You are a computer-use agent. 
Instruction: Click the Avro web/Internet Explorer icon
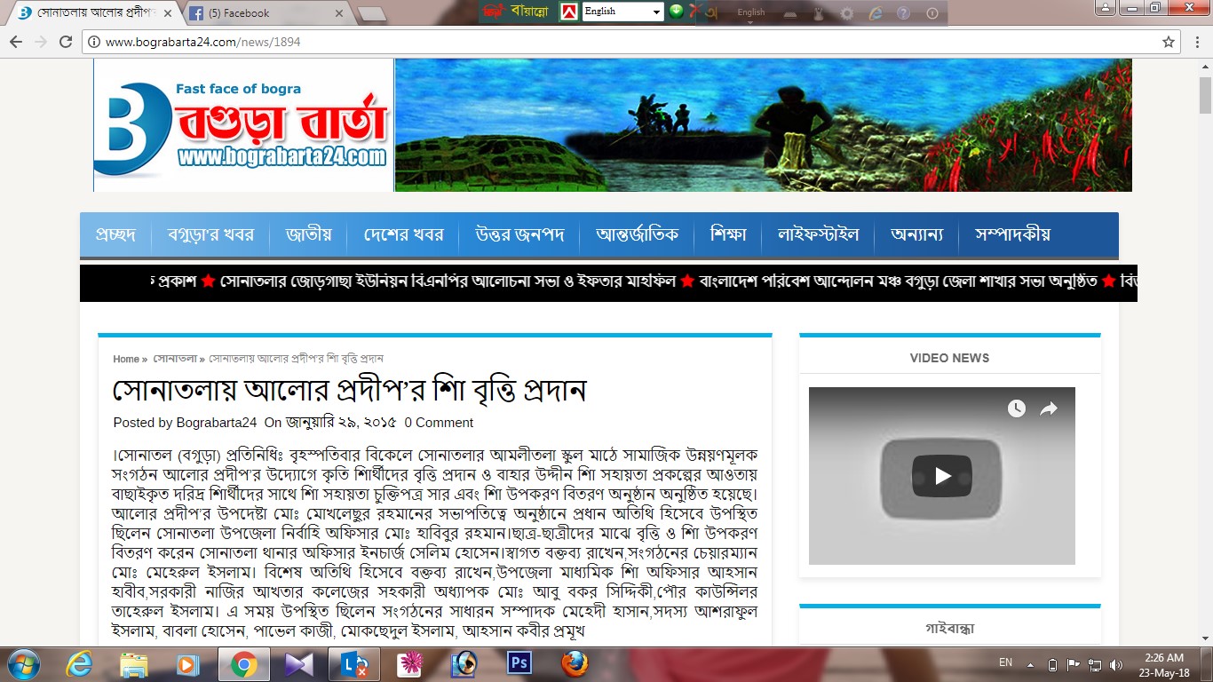(x=876, y=13)
